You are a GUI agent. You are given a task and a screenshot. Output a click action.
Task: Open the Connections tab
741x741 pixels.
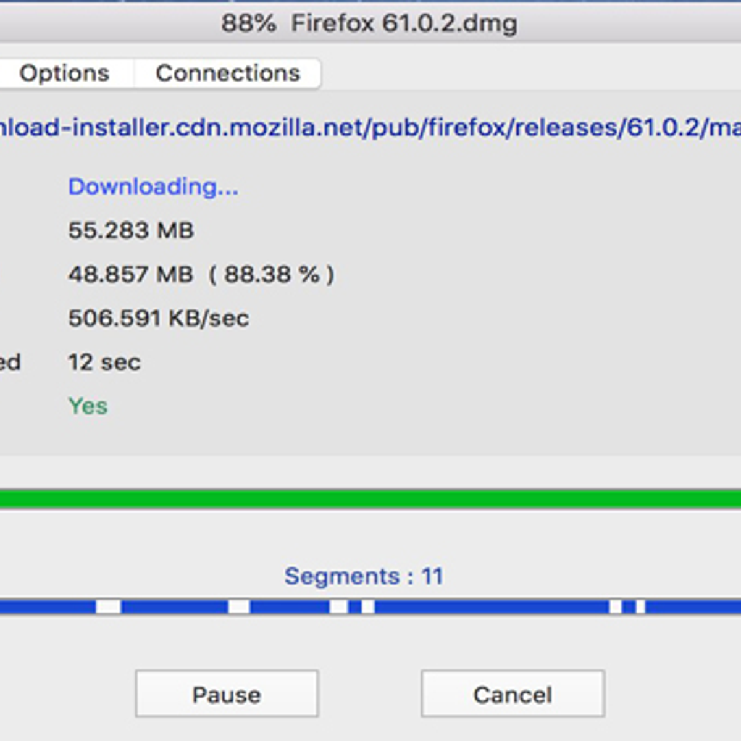click(228, 73)
